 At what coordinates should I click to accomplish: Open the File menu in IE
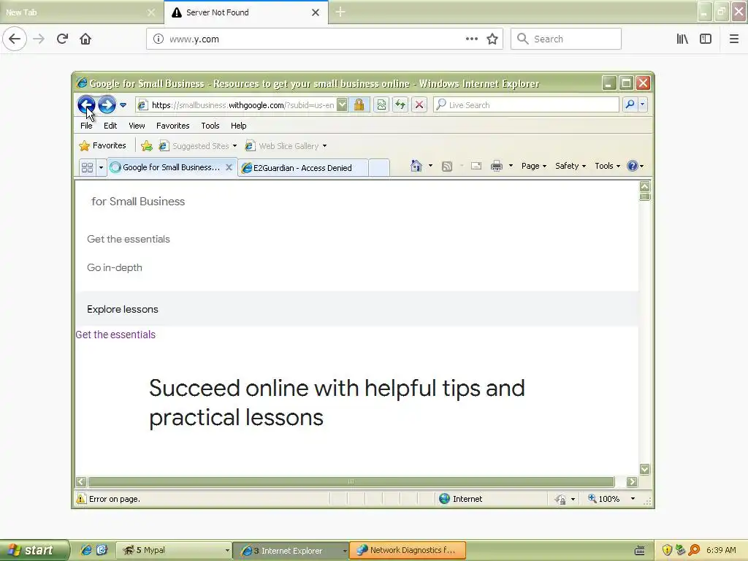coord(86,126)
